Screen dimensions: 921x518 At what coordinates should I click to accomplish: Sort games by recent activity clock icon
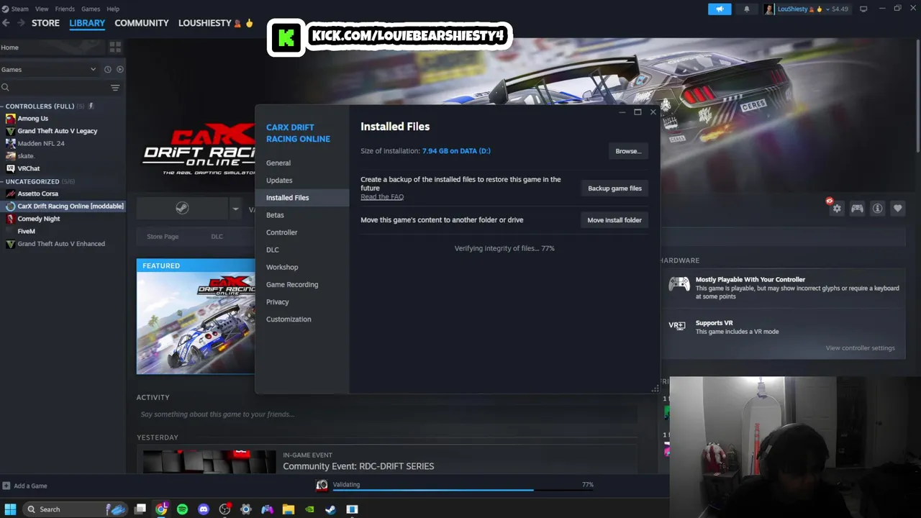[108, 70]
